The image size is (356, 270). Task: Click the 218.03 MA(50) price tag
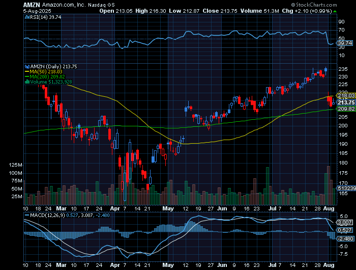click(346, 96)
